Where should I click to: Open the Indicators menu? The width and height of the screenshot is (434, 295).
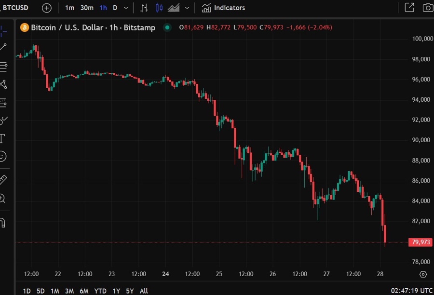click(223, 8)
